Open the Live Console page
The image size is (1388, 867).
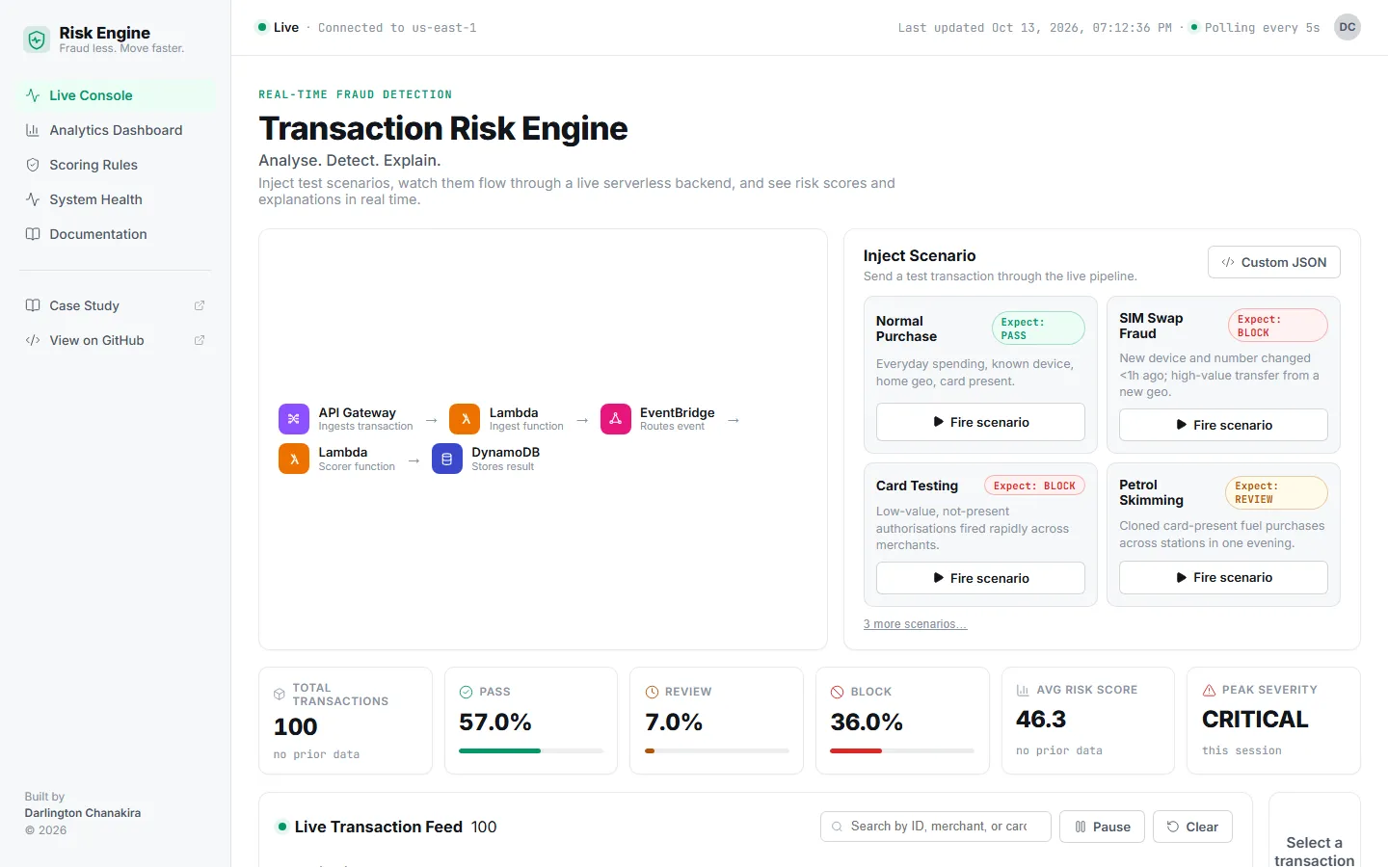(x=116, y=95)
